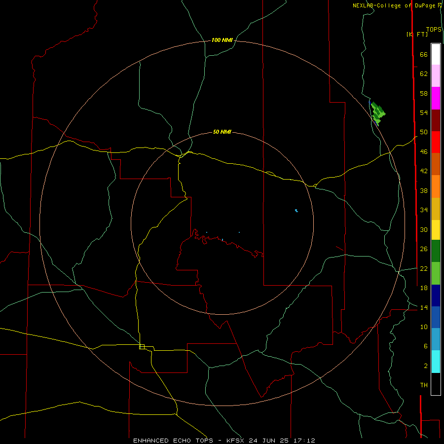Pick the dark orange swatch below 46

(x=436, y=164)
